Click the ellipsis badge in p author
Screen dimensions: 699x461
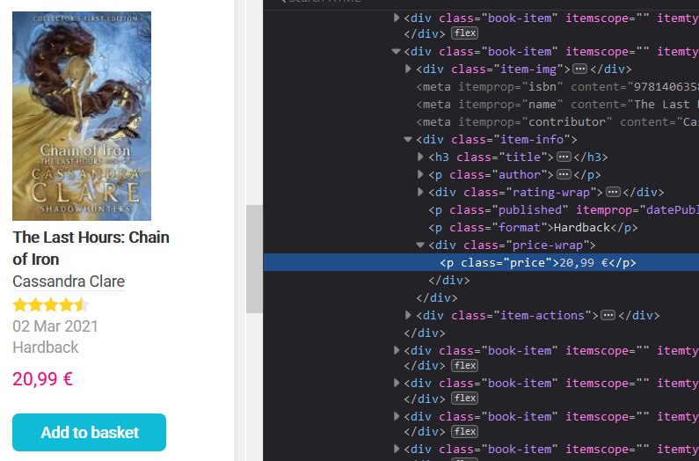pos(564,174)
